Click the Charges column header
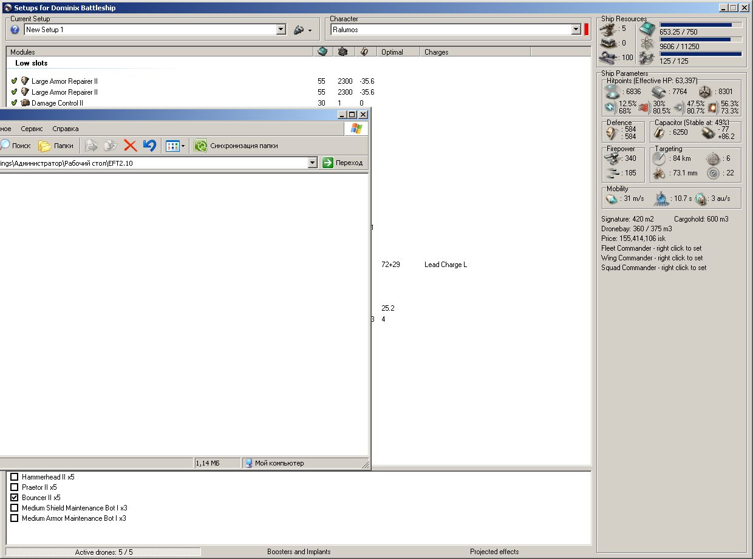753x559 pixels. click(475, 52)
